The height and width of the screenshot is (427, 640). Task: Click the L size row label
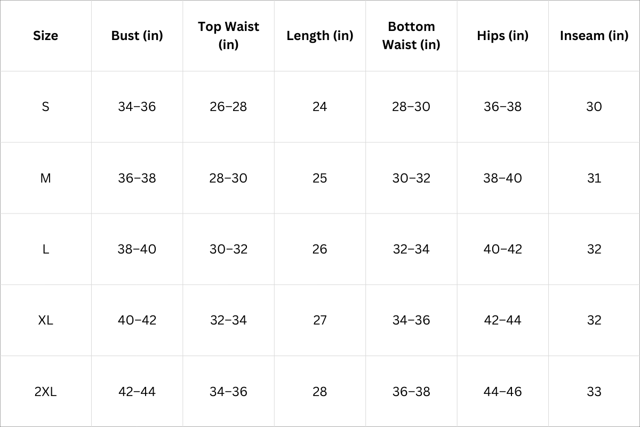[45, 249]
